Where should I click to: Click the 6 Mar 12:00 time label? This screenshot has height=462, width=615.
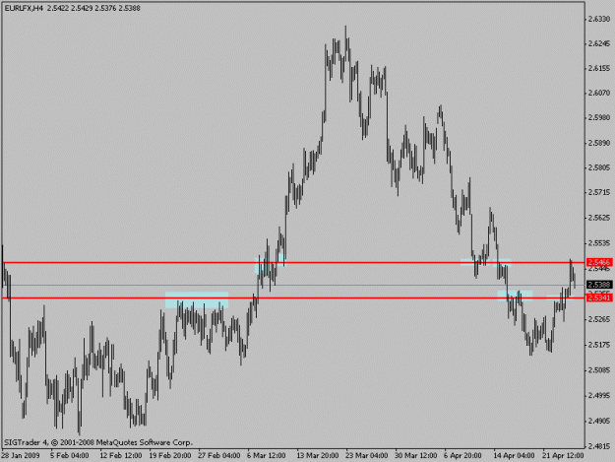tap(267, 455)
